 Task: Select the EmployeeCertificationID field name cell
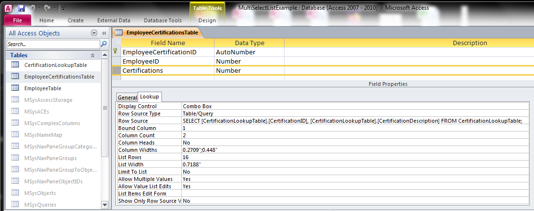coord(168,52)
